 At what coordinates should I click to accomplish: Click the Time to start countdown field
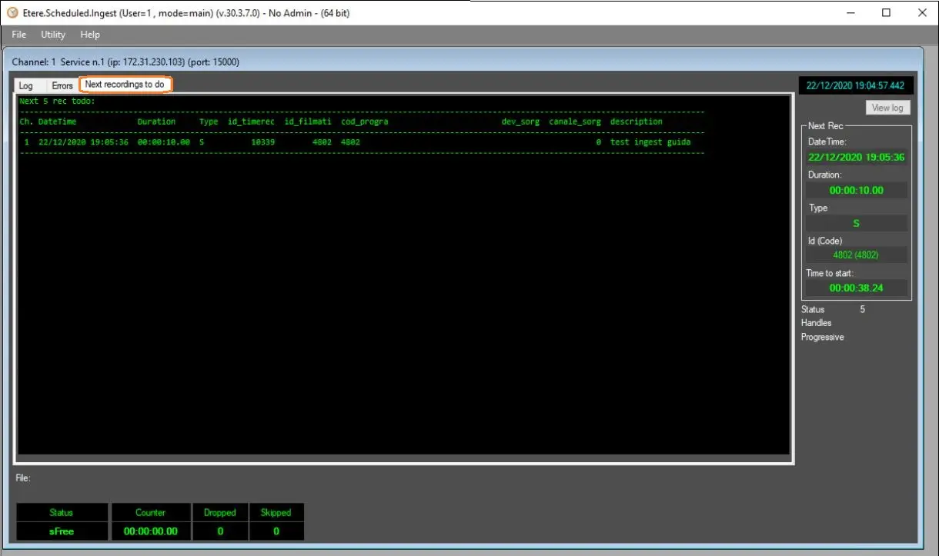pyautogui.click(x=856, y=288)
